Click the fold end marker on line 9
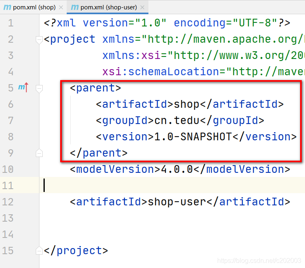The width and height of the screenshot is (305, 268). (x=39, y=153)
